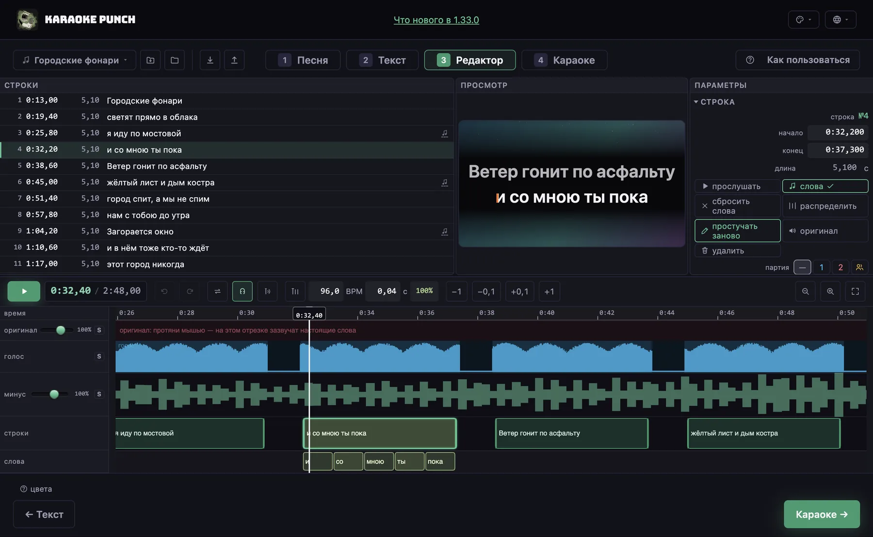Adjust the оригинал volume slider knob

click(61, 330)
